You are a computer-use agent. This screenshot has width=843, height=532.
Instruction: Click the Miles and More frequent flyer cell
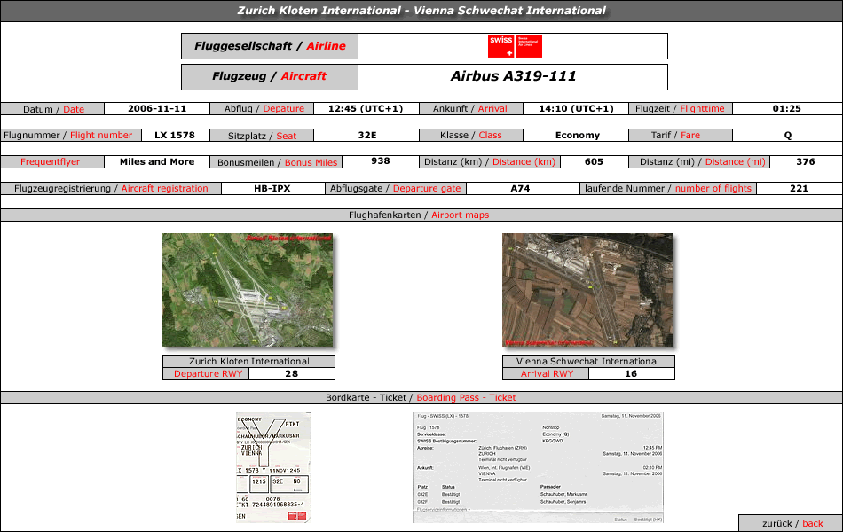point(157,161)
